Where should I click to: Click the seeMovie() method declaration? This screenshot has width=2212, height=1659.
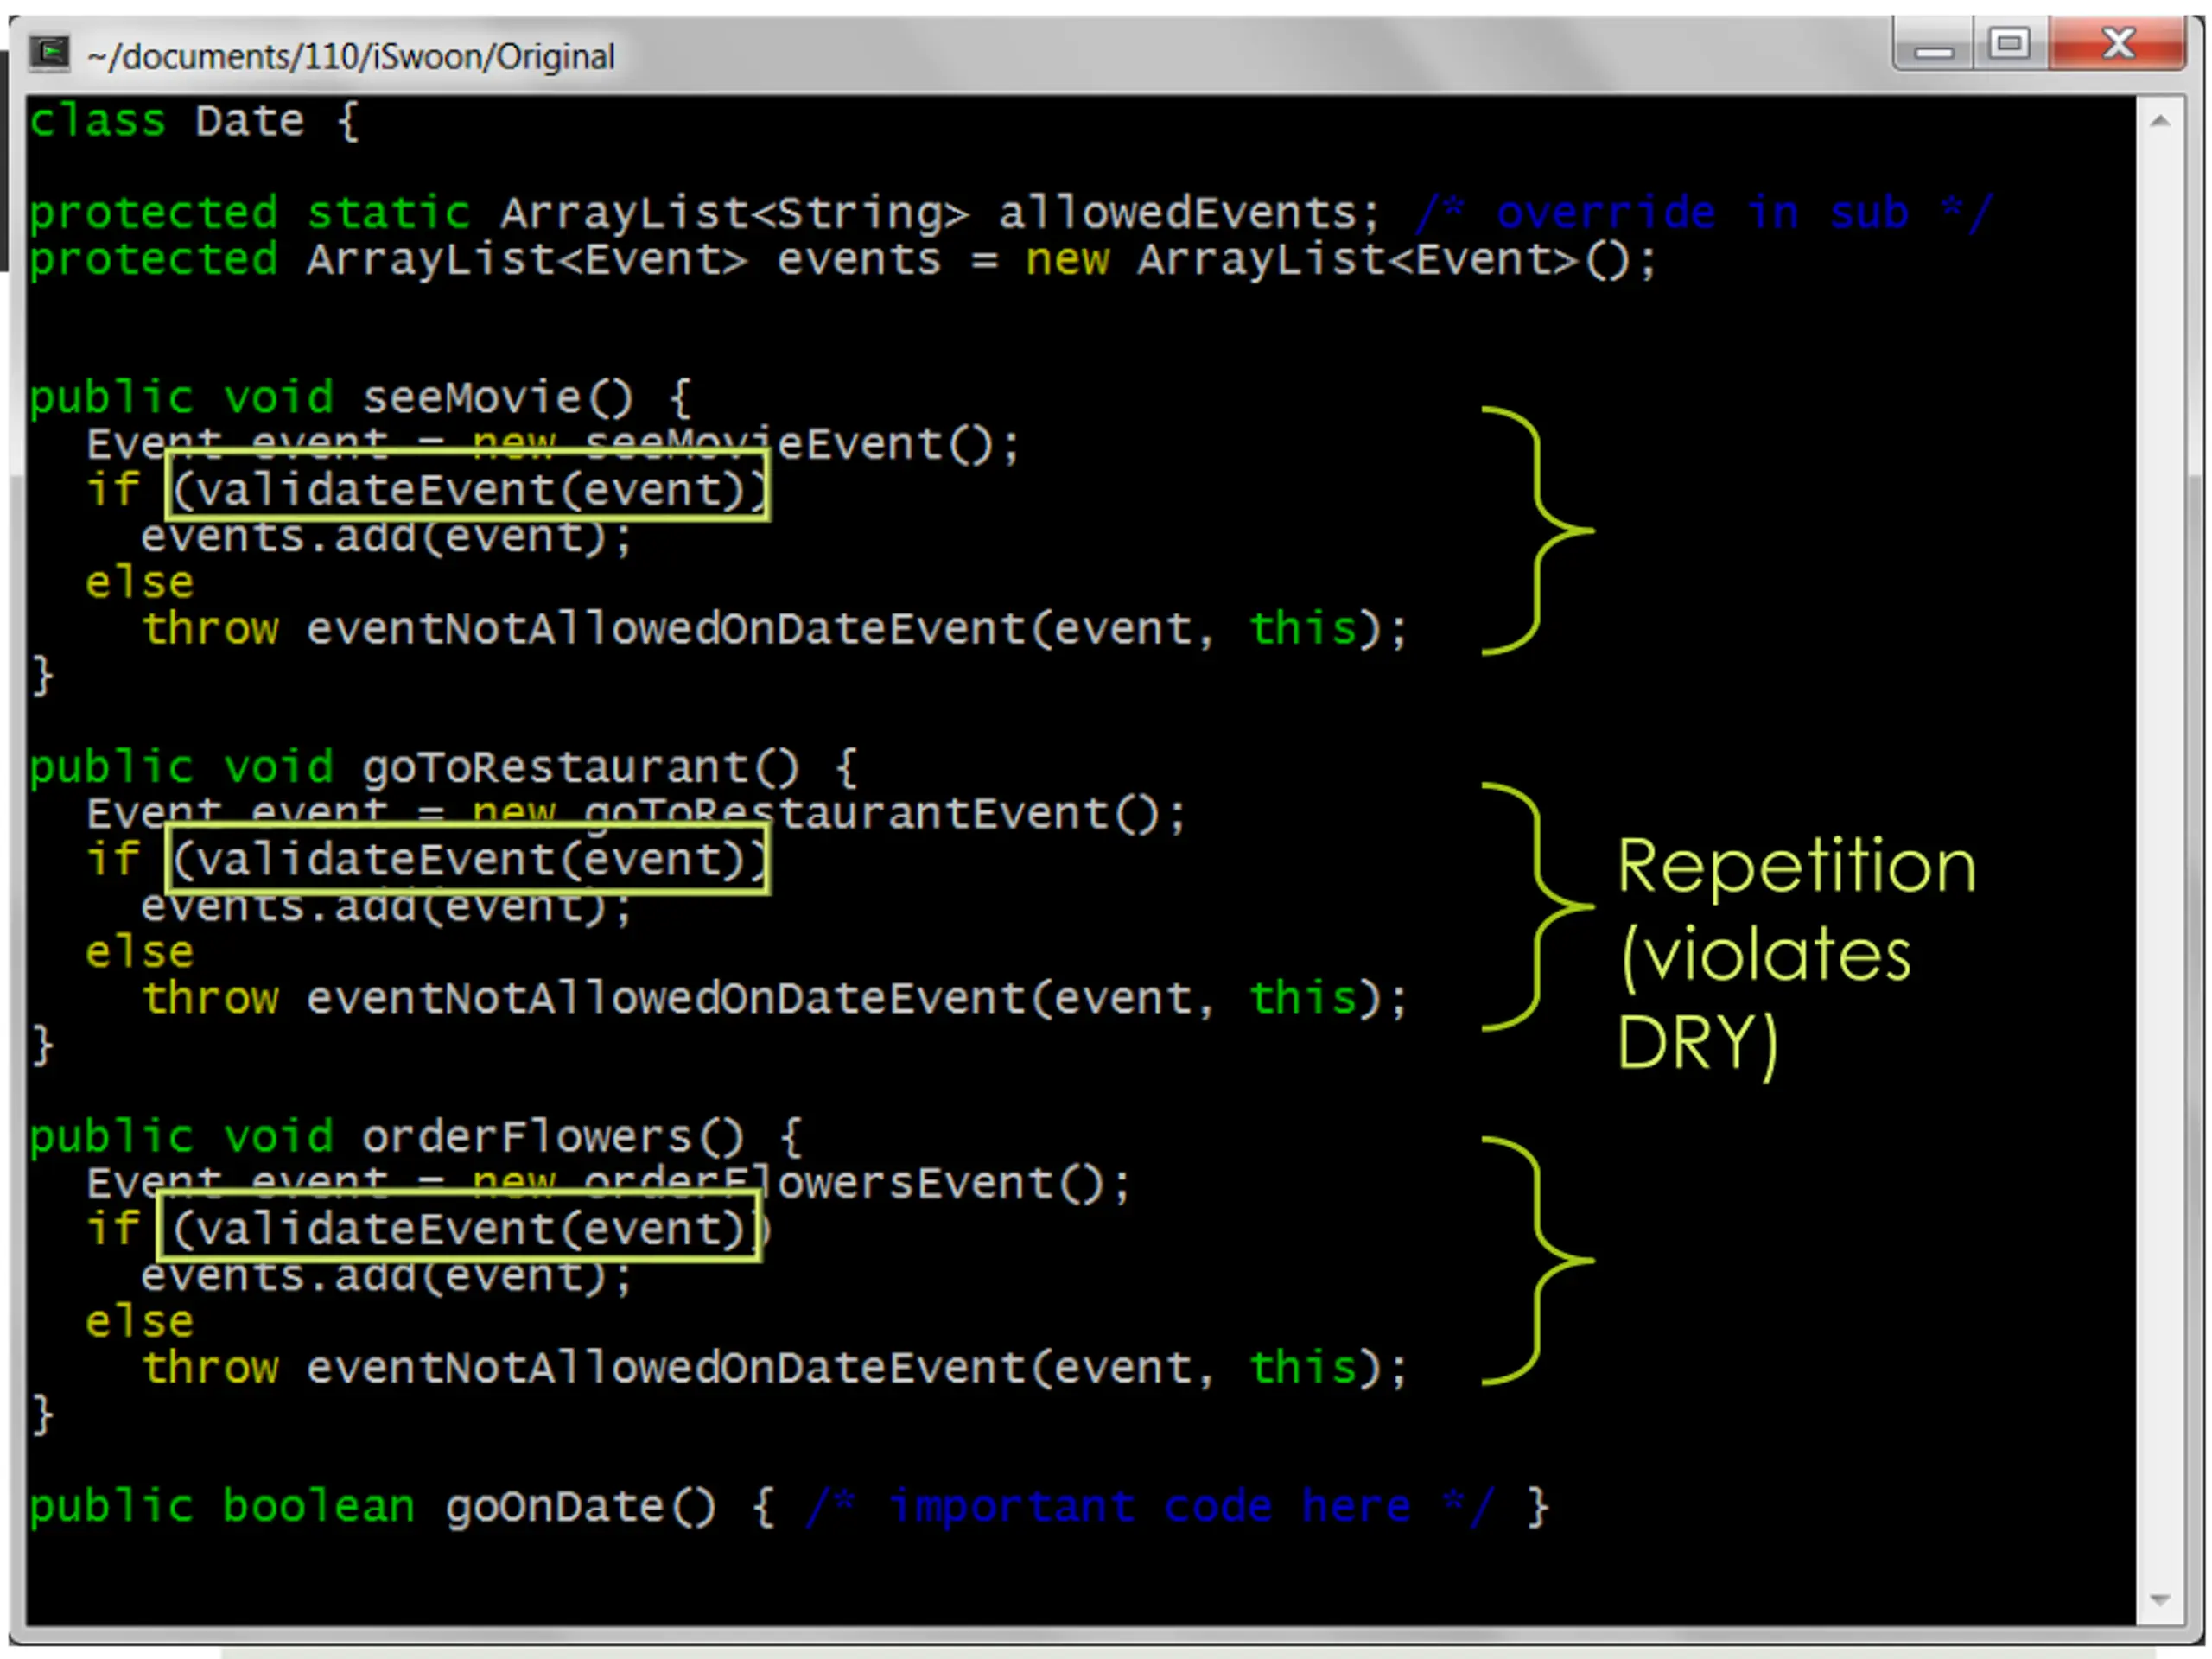tap(361, 398)
